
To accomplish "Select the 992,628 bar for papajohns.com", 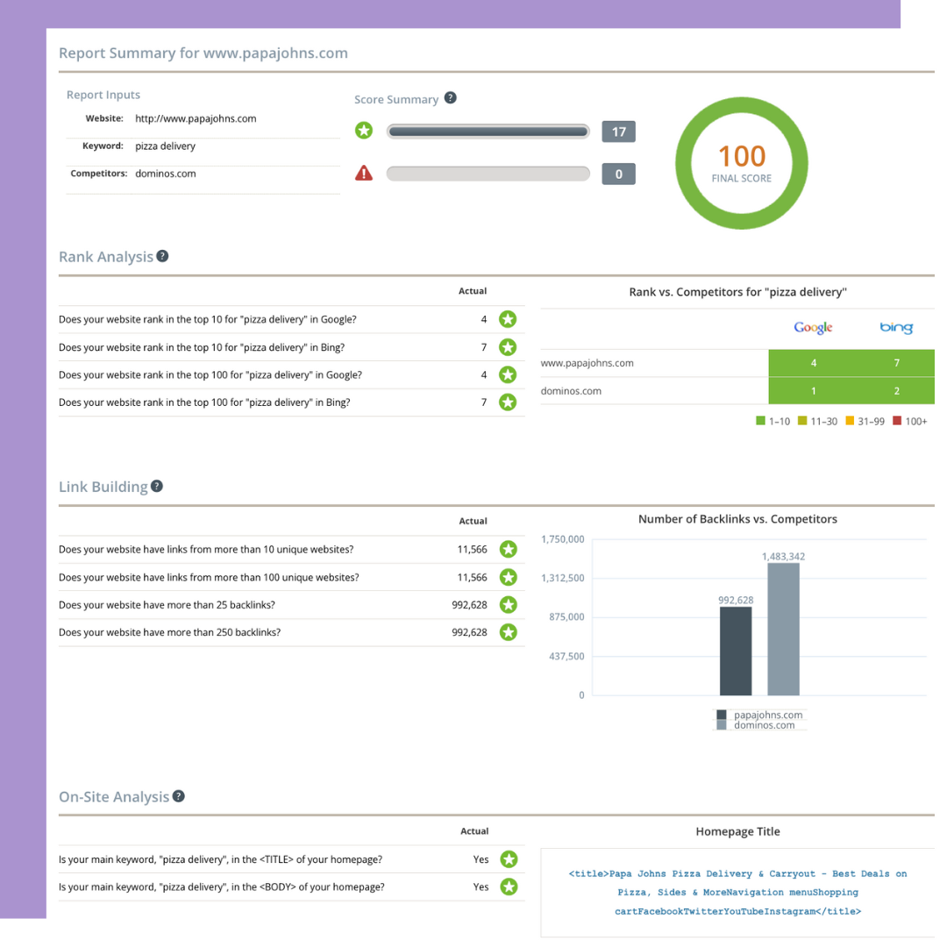I will pos(736,649).
